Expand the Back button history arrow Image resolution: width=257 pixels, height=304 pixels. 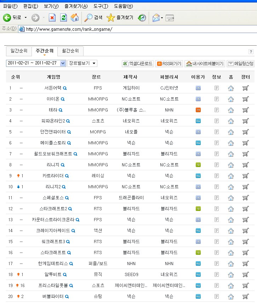click(25, 18)
